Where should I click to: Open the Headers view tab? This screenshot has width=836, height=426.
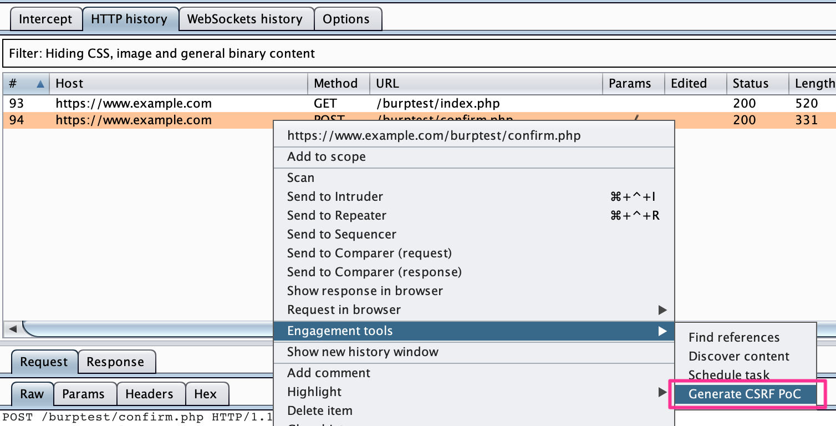(x=149, y=394)
